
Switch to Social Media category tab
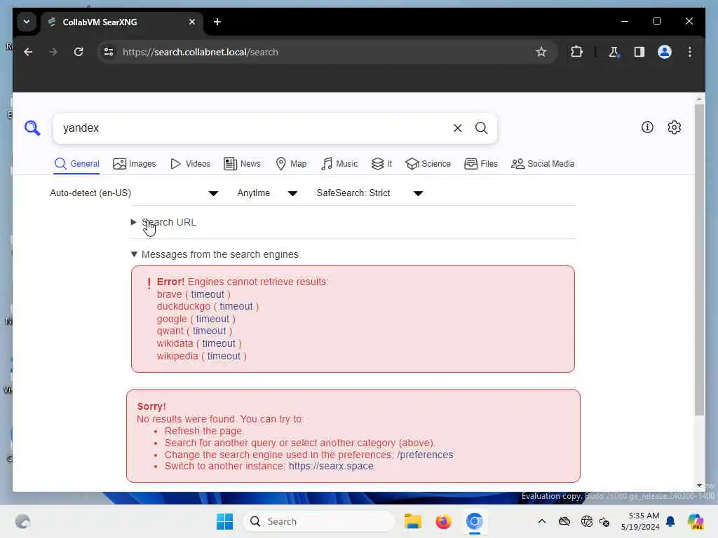click(543, 164)
